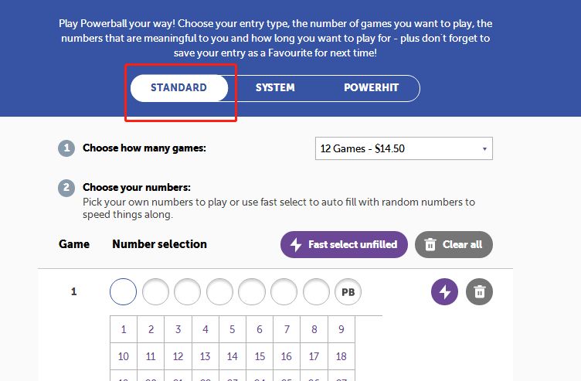Select fourth empty number ball slot
This screenshot has width=581, height=381.
219,291
